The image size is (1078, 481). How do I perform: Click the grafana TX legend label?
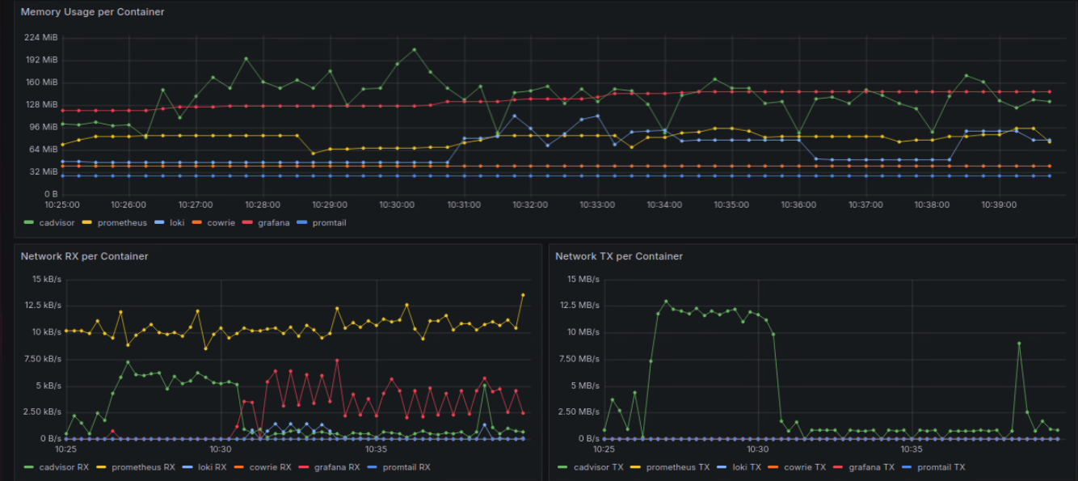pyautogui.click(x=871, y=467)
